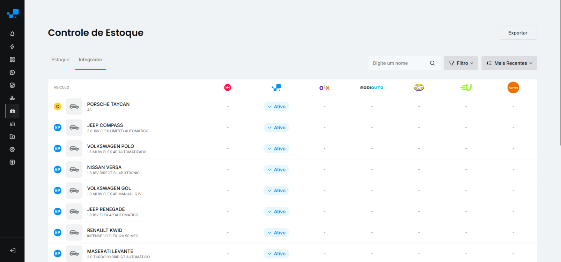The image size is (561, 262).
Task: Toggle Ativo status for Nissan Versa
Action: click(x=276, y=169)
